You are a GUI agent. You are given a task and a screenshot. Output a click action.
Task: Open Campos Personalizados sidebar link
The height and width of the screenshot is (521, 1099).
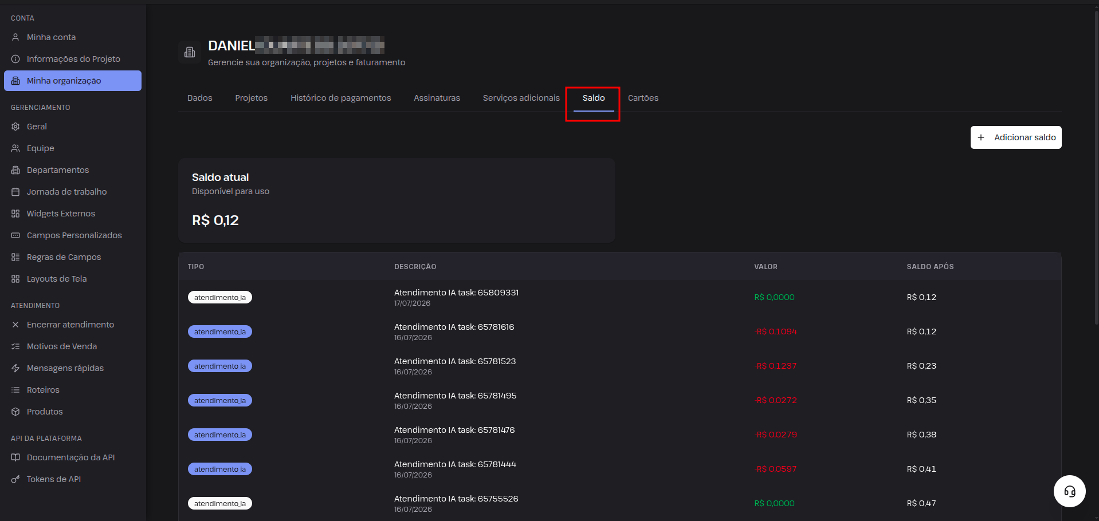click(73, 235)
